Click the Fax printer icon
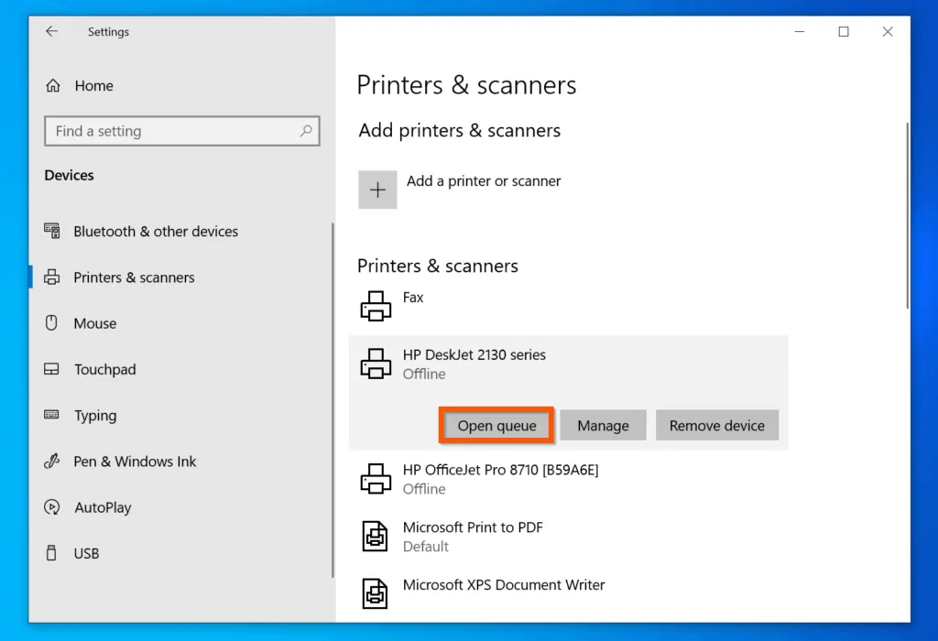Screen dimensions: 938x641 tap(375, 306)
